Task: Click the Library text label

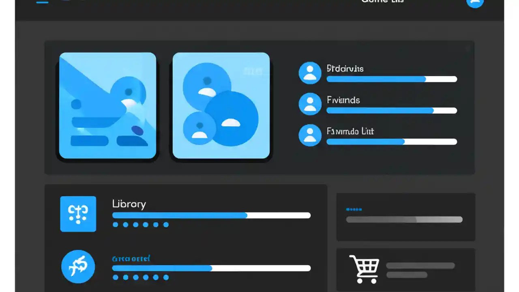Action: pos(129,204)
